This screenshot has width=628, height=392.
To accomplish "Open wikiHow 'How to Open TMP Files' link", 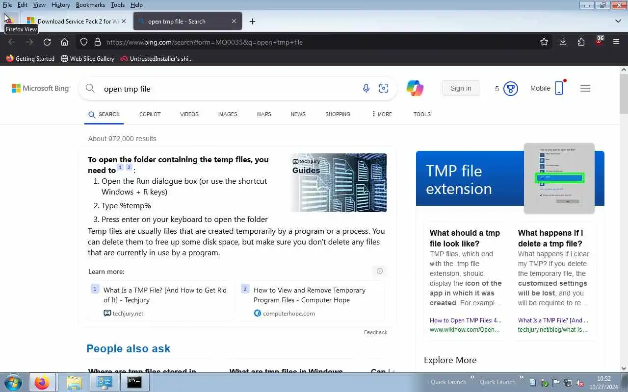I will tap(466, 320).
